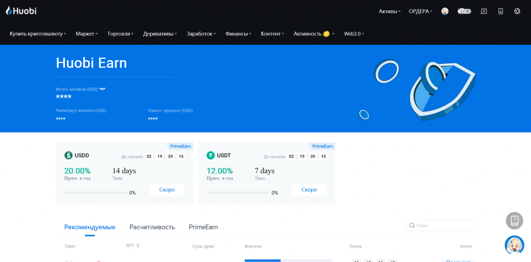Screen dimensions: 531x262
Task: Open the messages notification icon
Action: [x=484, y=11]
